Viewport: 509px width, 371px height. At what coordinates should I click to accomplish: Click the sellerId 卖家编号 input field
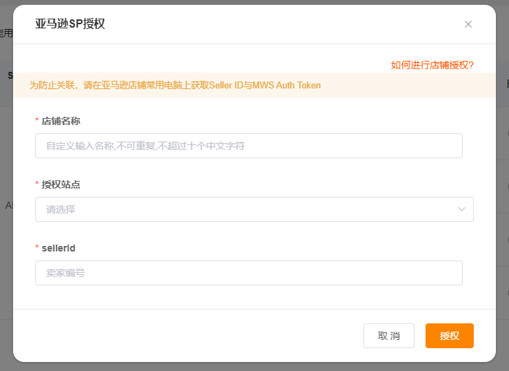249,273
